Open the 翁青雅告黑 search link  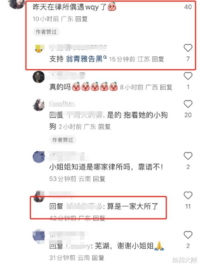point(86,59)
